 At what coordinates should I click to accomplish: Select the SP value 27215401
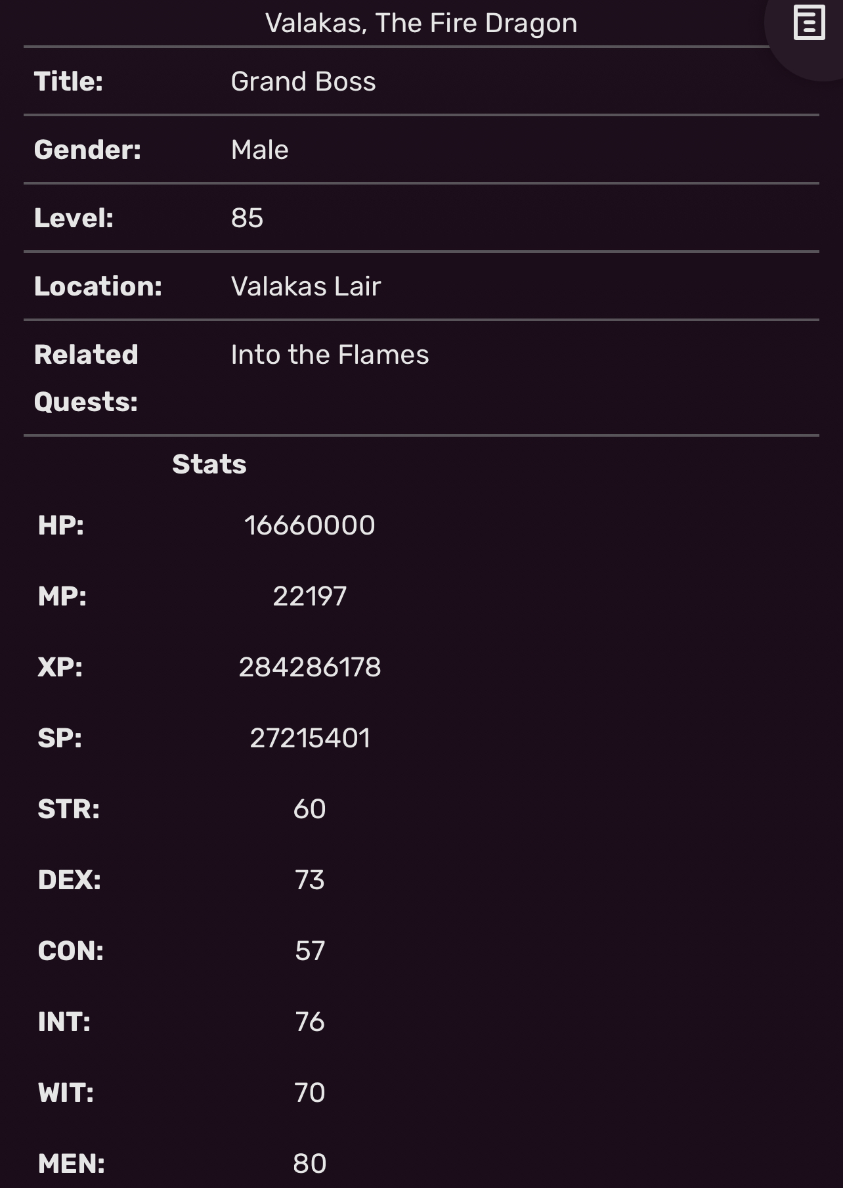(310, 738)
